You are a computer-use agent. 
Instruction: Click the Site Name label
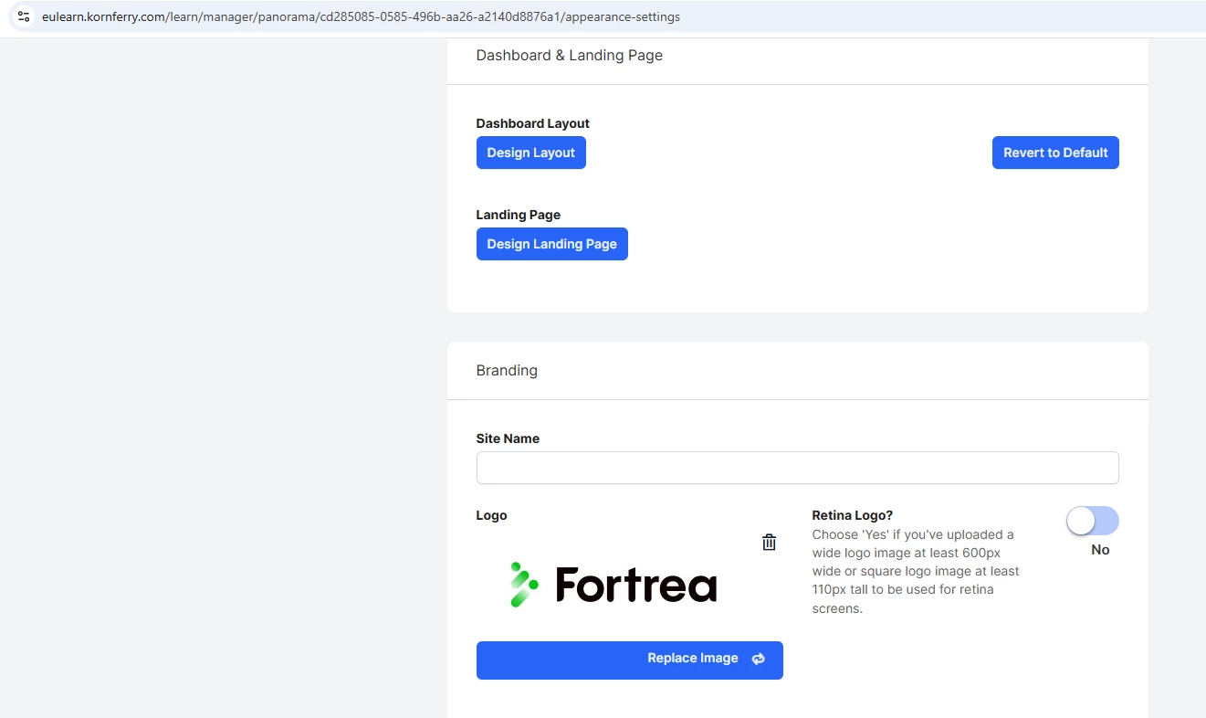pyautogui.click(x=508, y=438)
